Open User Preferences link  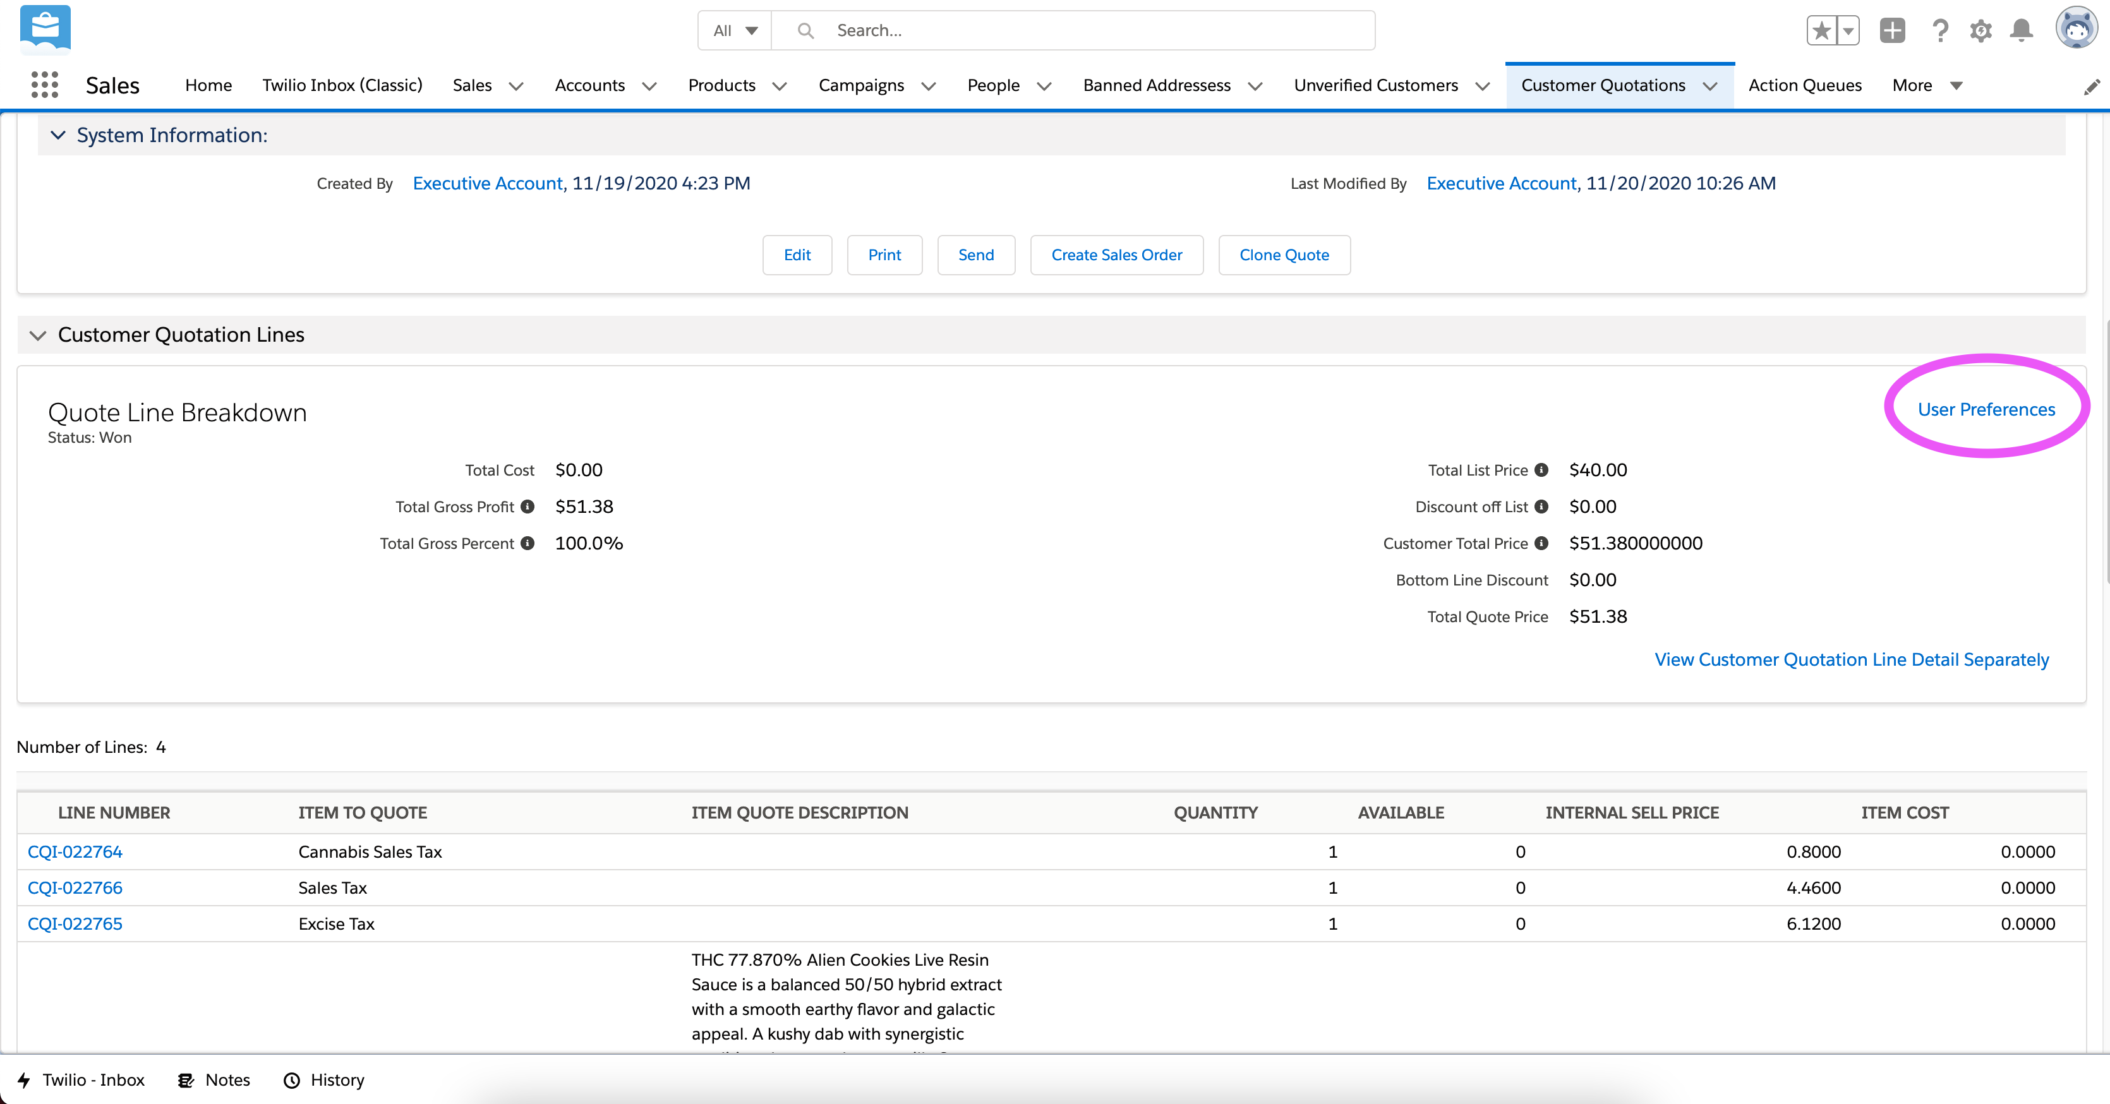pyautogui.click(x=1986, y=409)
